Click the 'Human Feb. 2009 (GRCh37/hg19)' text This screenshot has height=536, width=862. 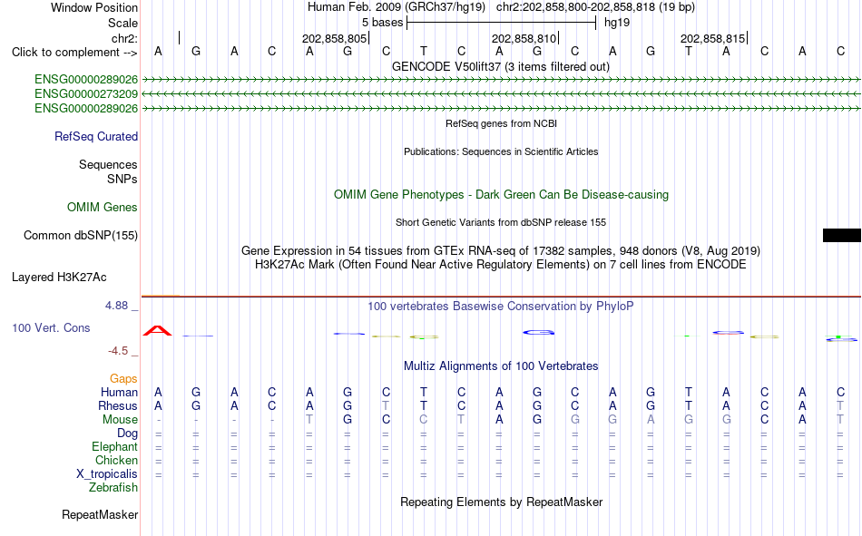[397, 7]
